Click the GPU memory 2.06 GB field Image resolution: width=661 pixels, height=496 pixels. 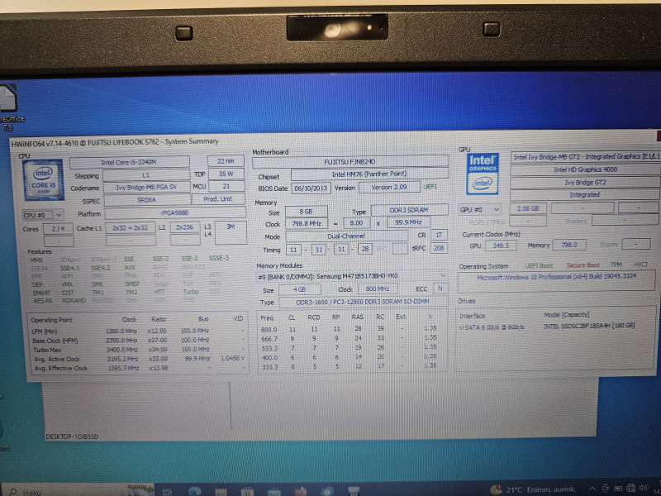click(528, 208)
